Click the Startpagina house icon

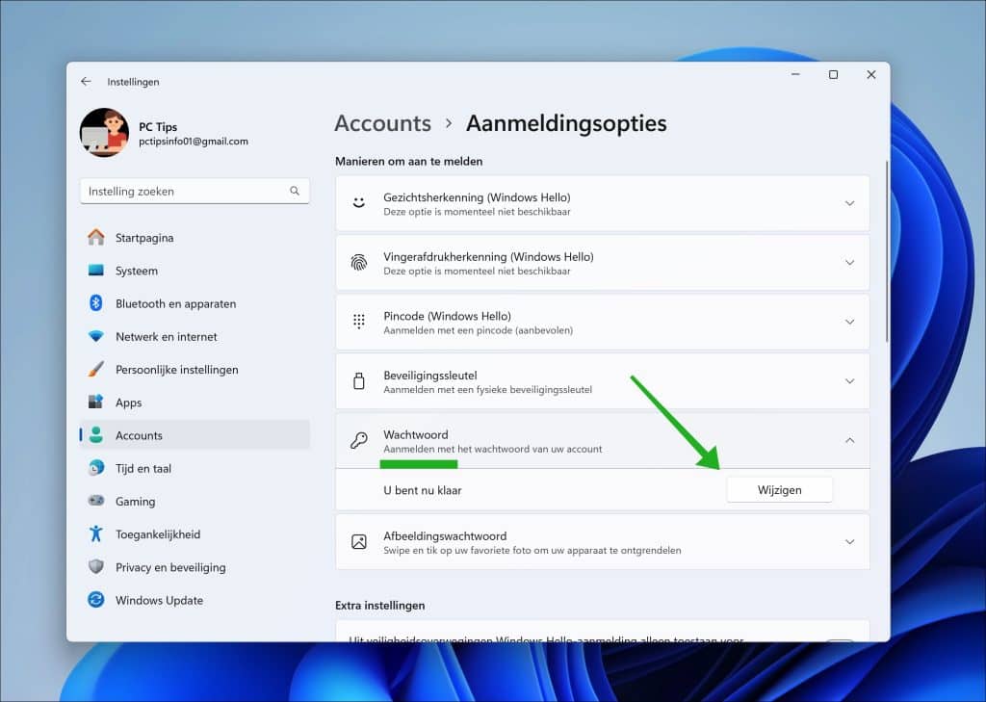(96, 237)
